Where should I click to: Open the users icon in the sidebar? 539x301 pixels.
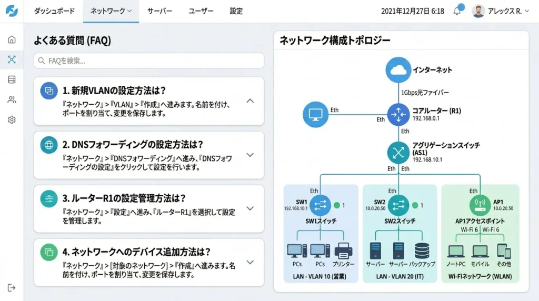pyautogui.click(x=12, y=99)
